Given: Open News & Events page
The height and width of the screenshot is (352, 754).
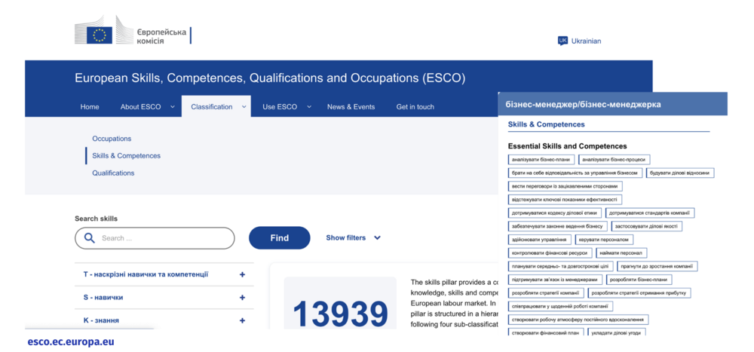Looking at the screenshot, I should click(351, 107).
